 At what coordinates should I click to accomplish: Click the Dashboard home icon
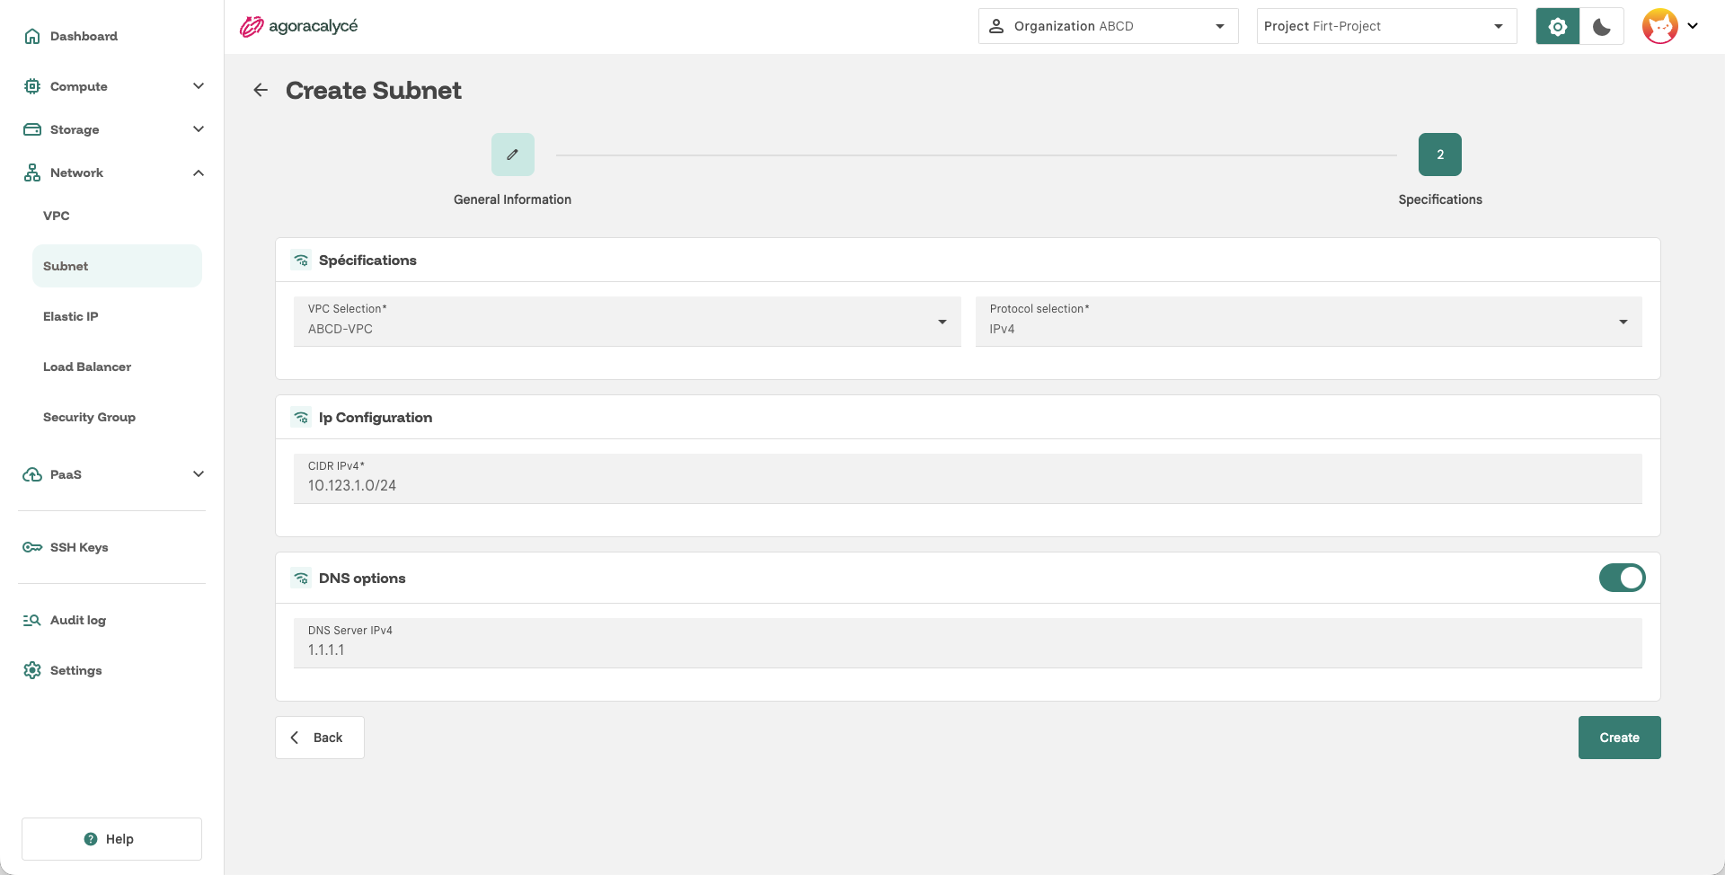pyautogui.click(x=32, y=36)
